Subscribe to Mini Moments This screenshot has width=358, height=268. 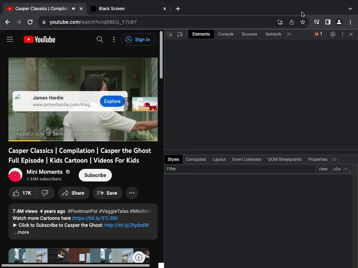coord(95,175)
